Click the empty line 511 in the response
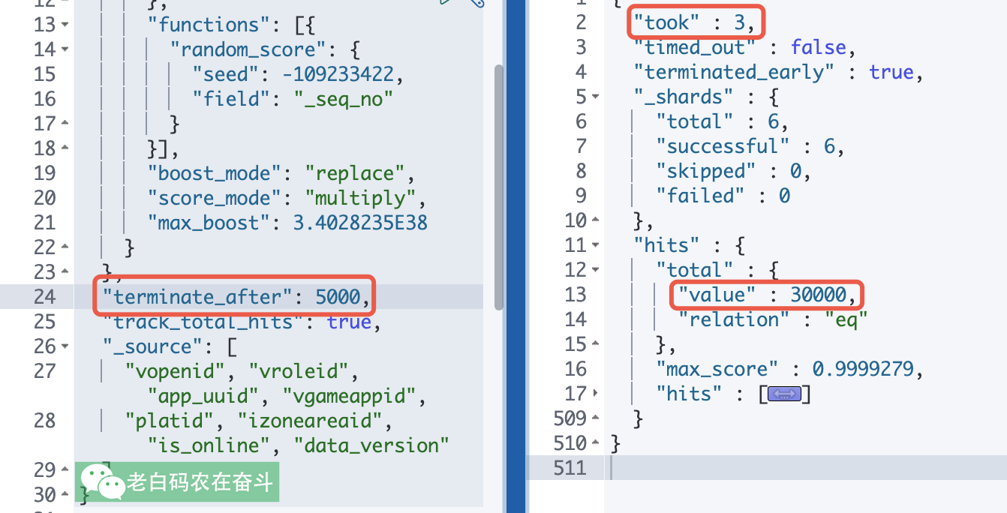Image resolution: width=1007 pixels, height=513 pixels. pyautogui.click(x=750, y=468)
